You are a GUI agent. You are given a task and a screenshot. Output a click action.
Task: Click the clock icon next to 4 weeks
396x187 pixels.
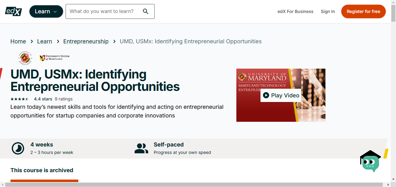pos(18,148)
